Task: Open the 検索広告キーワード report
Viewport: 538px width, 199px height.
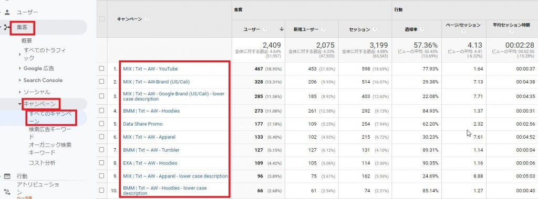Action: [50, 133]
